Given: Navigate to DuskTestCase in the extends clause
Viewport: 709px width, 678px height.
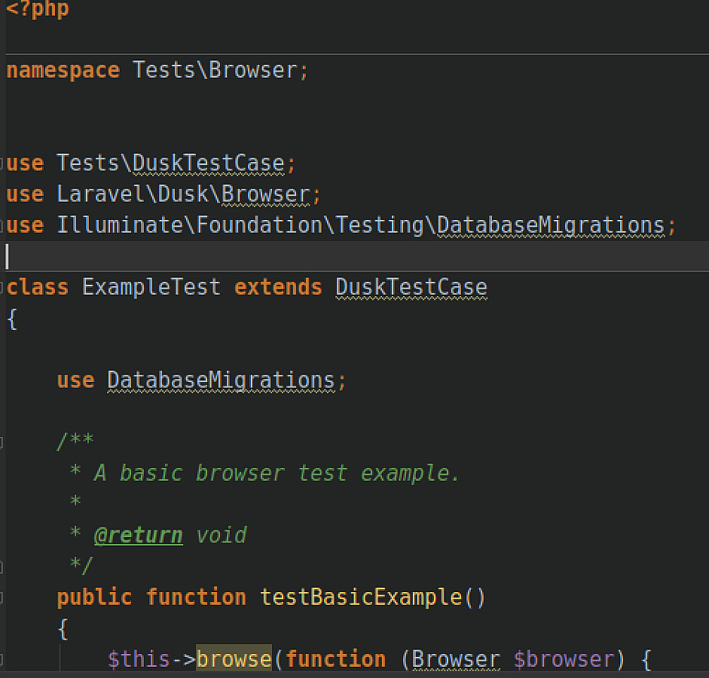Looking at the screenshot, I should tap(411, 287).
